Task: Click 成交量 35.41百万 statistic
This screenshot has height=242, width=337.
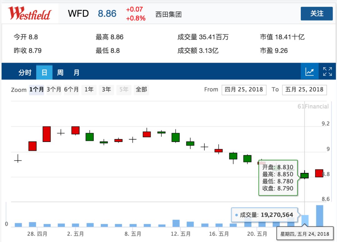Action: pos(203,37)
